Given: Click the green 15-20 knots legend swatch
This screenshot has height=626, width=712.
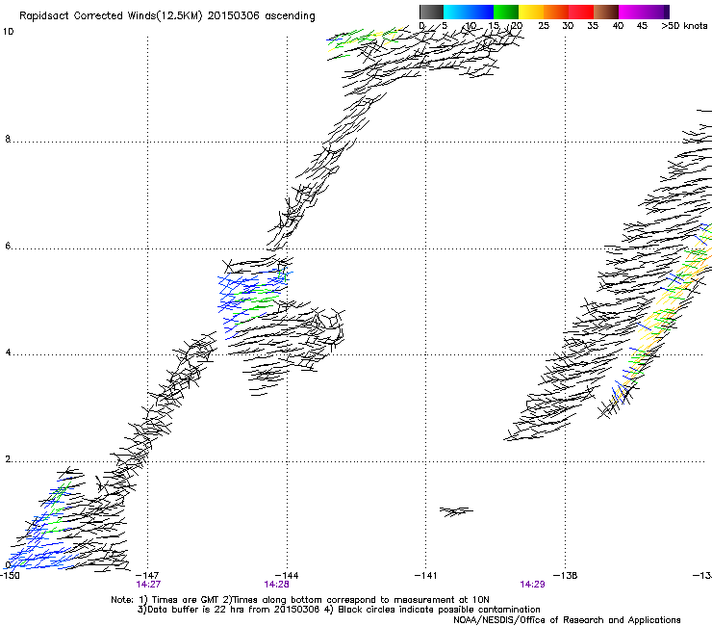Looking at the screenshot, I should (x=506, y=12).
